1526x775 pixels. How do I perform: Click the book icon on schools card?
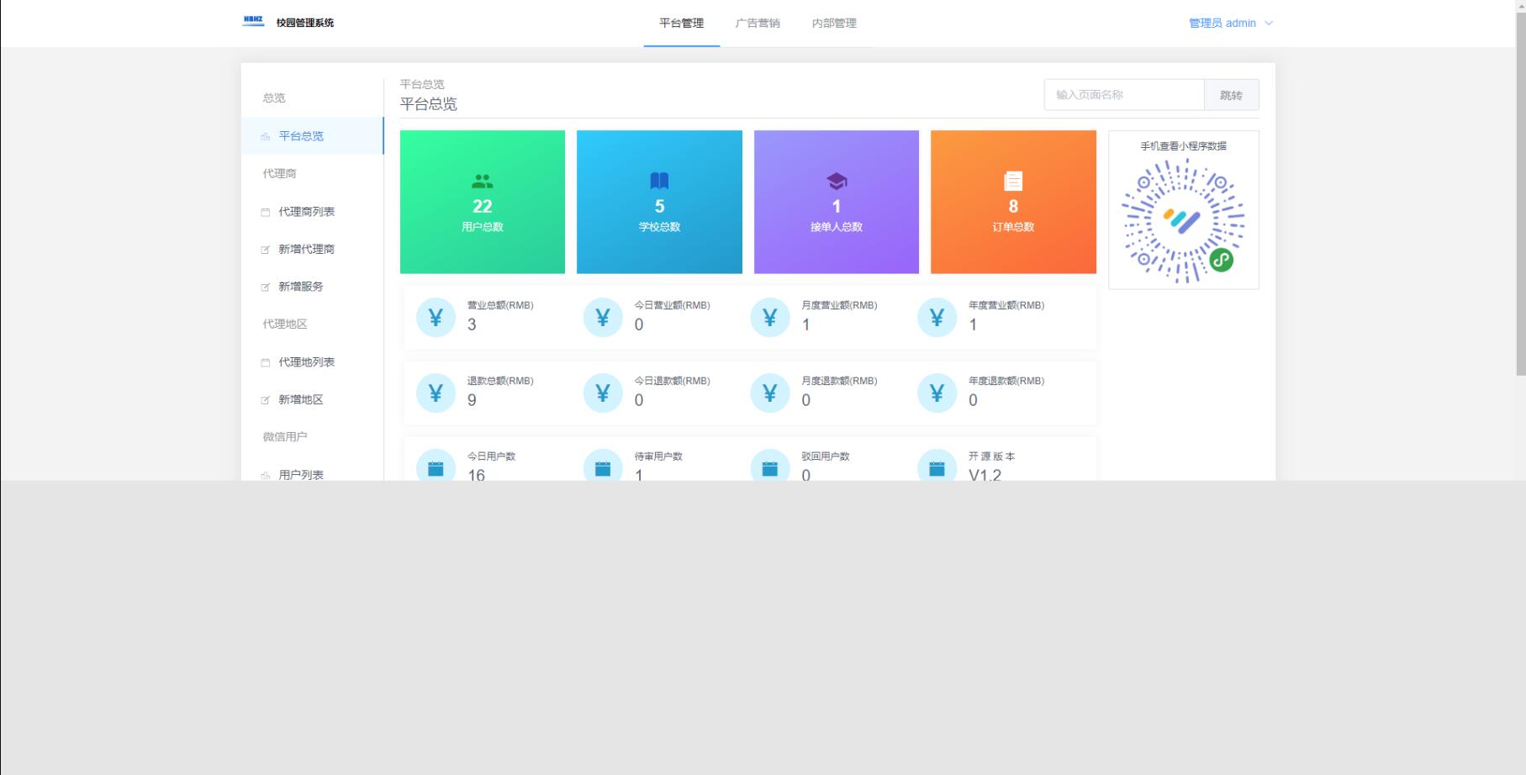(x=659, y=181)
